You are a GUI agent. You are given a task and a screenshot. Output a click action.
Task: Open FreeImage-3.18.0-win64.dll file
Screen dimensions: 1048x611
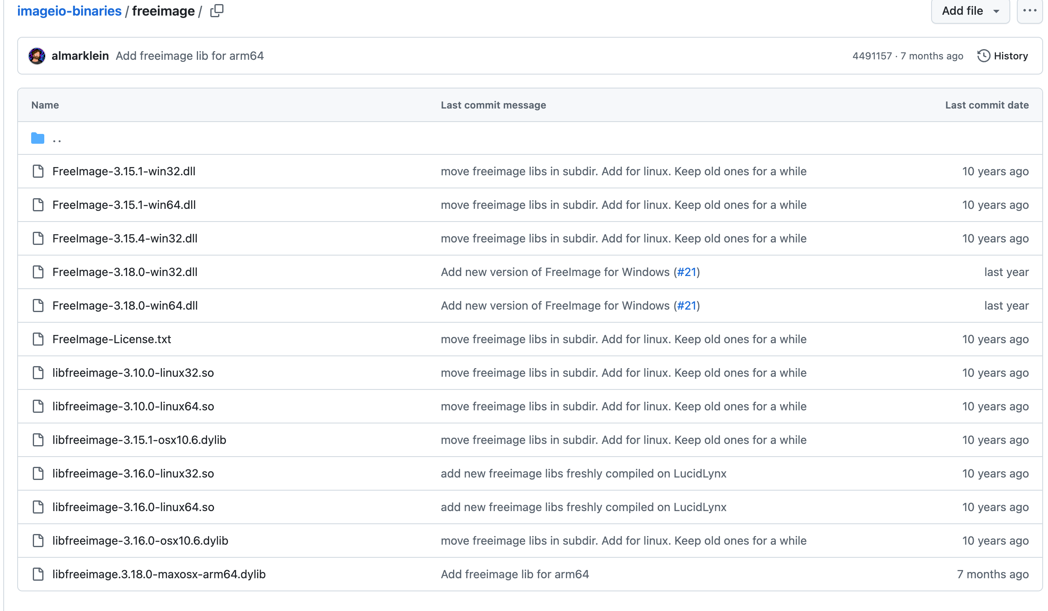(x=125, y=305)
